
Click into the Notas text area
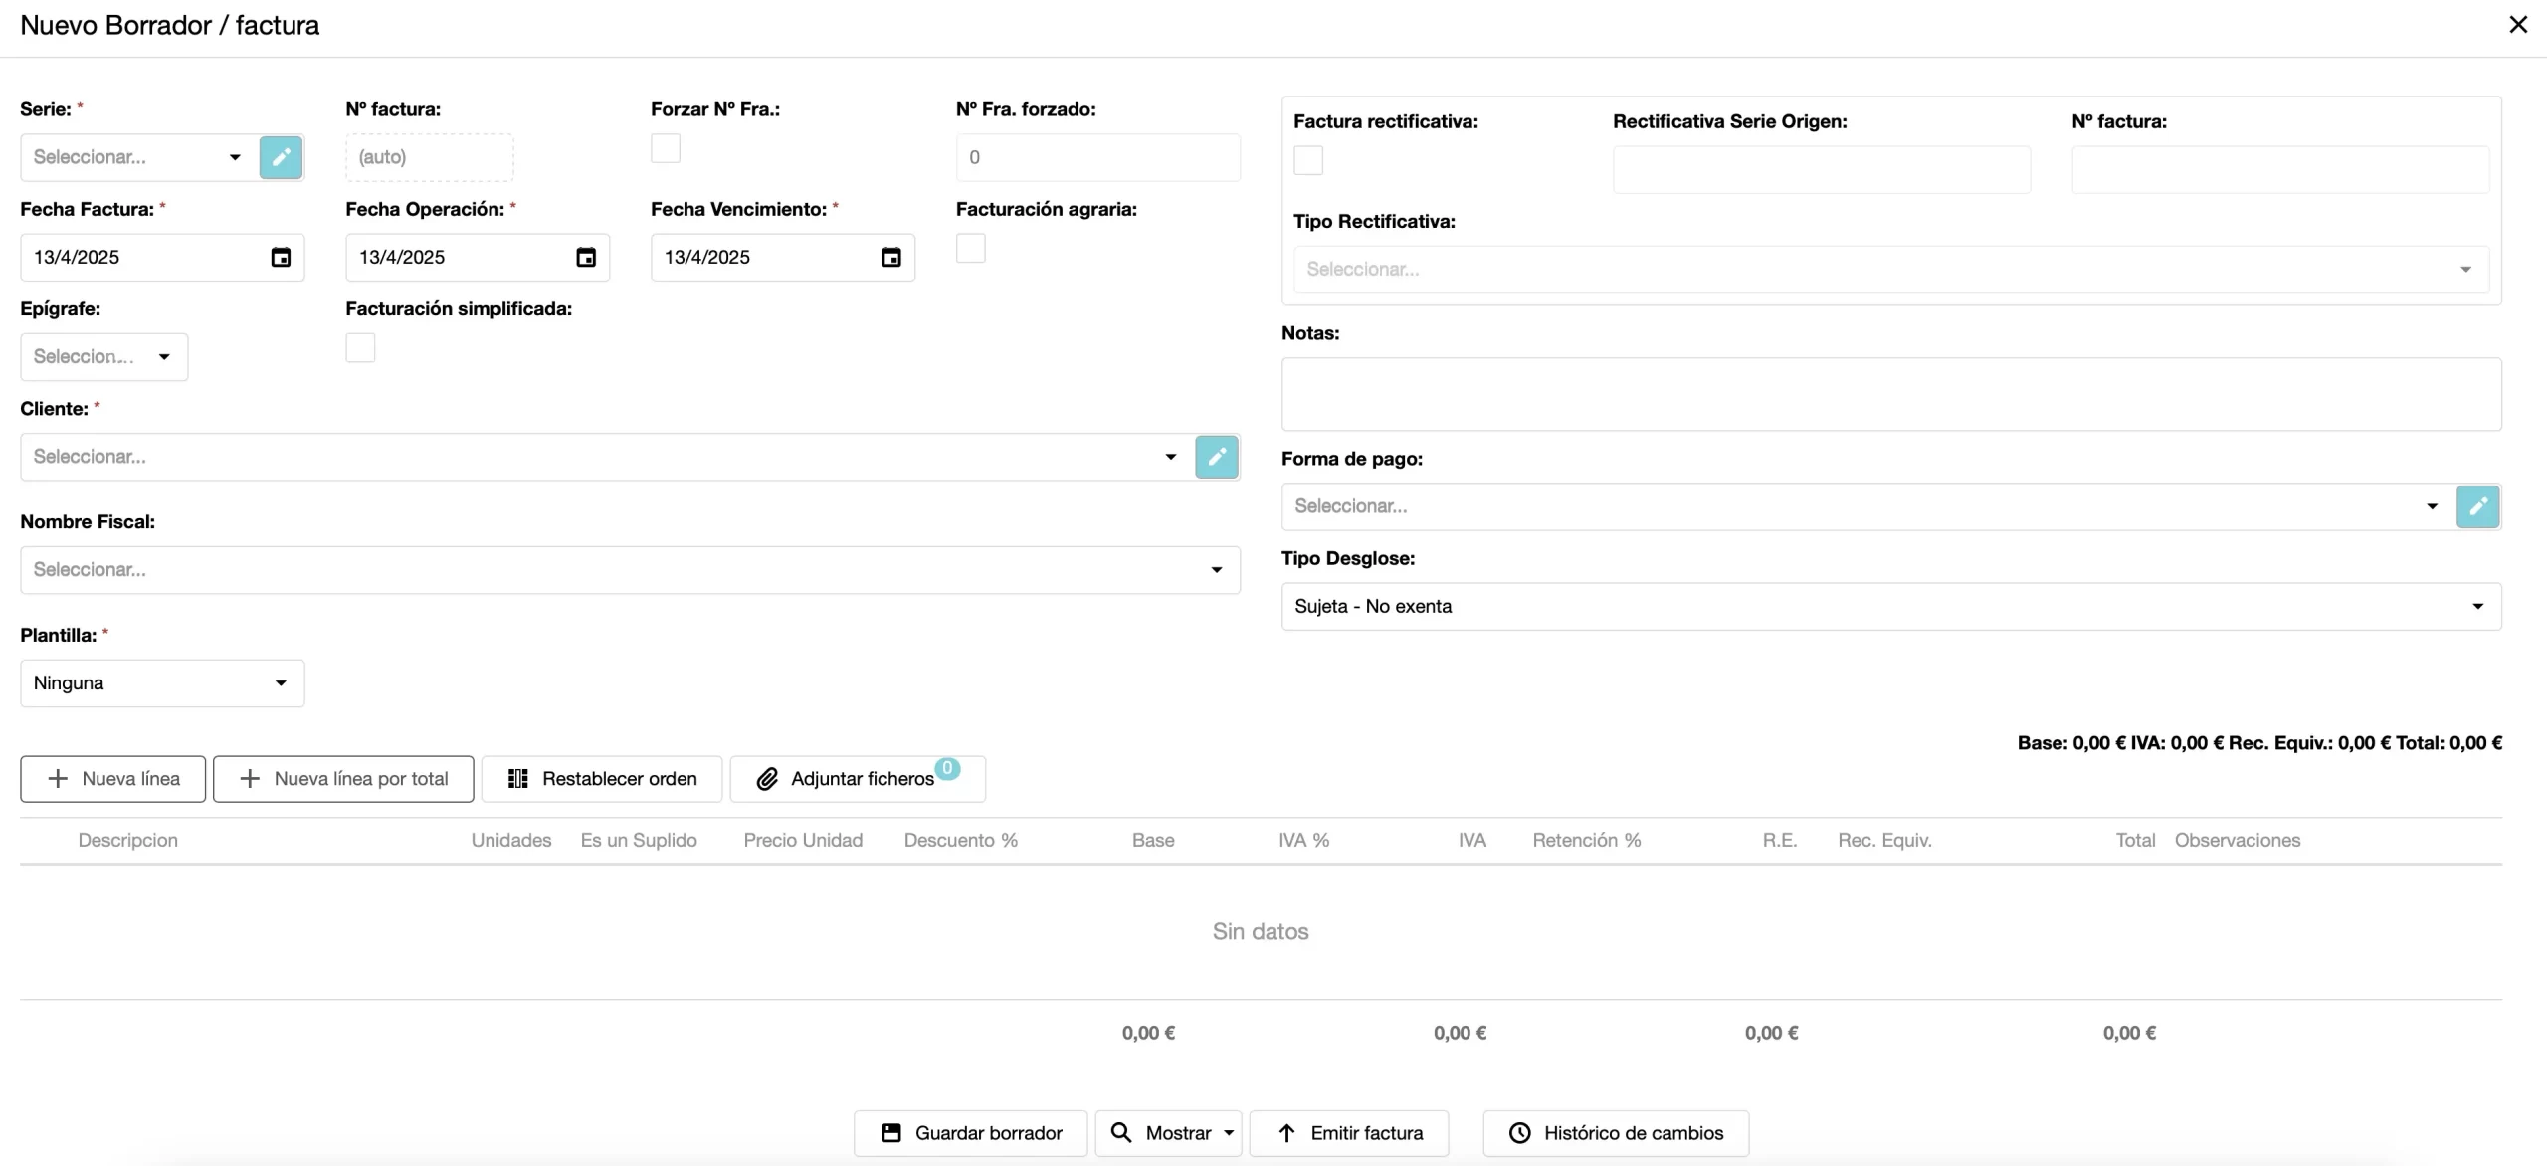point(1890,394)
